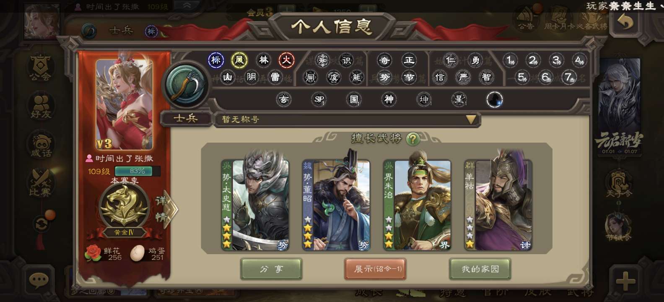Viewport: 664px width, 302px height.
Task: Open the 比赛 match icon
Action: click(40, 183)
